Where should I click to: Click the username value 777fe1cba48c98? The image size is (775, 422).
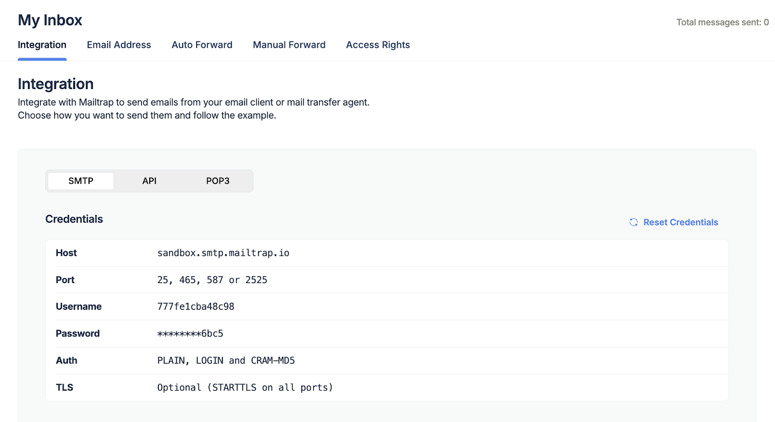coord(196,307)
